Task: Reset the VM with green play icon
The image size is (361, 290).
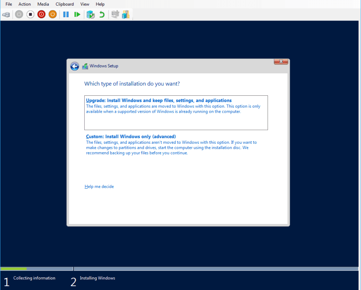Action: pyautogui.click(x=77, y=14)
